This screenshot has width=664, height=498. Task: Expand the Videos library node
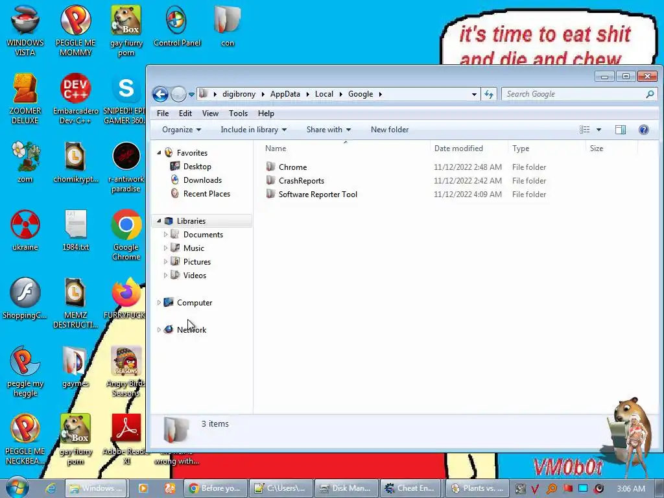point(165,275)
